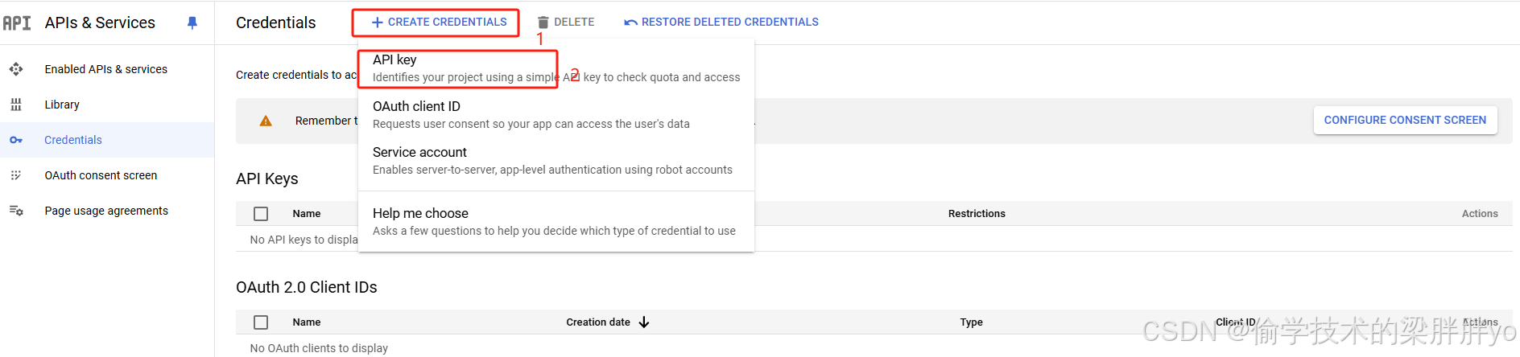Click the API logo icon
This screenshot has width=1520, height=357.
click(17, 23)
